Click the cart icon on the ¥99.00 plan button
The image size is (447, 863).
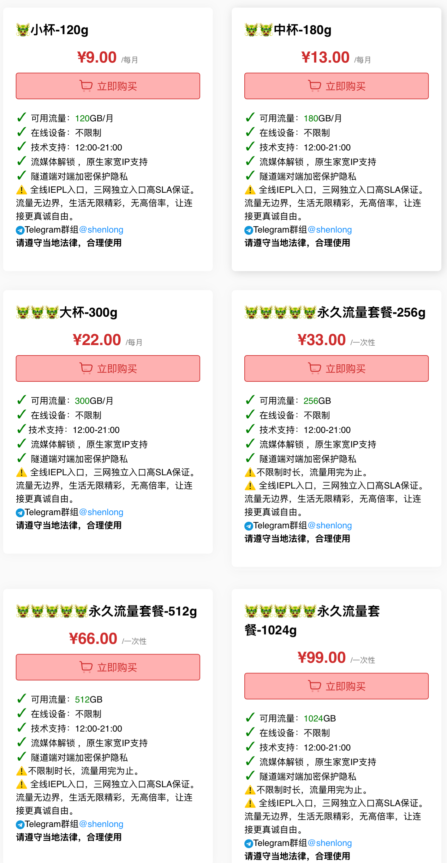[314, 686]
